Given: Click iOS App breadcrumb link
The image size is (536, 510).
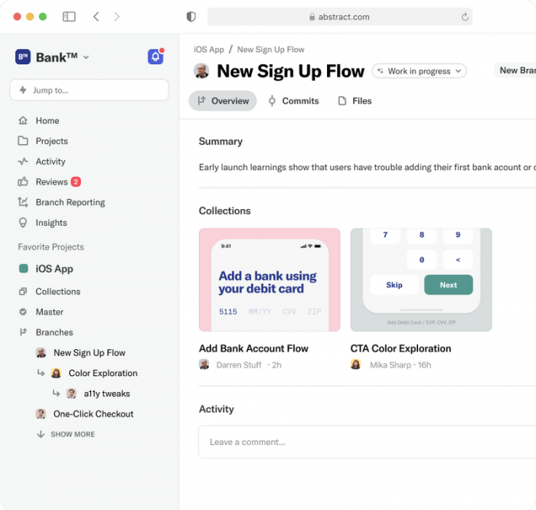Looking at the screenshot, I should pyautogui.click(x=208, y=50).
